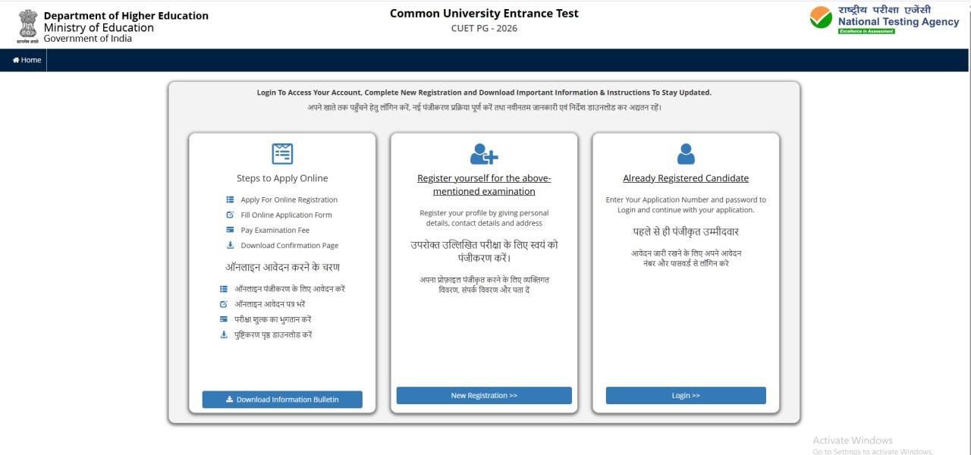Image resolution: width=971 pixels, height=455 pixels.
Task: Select the Home tab in the navigation bar
Action: point(27,59)
